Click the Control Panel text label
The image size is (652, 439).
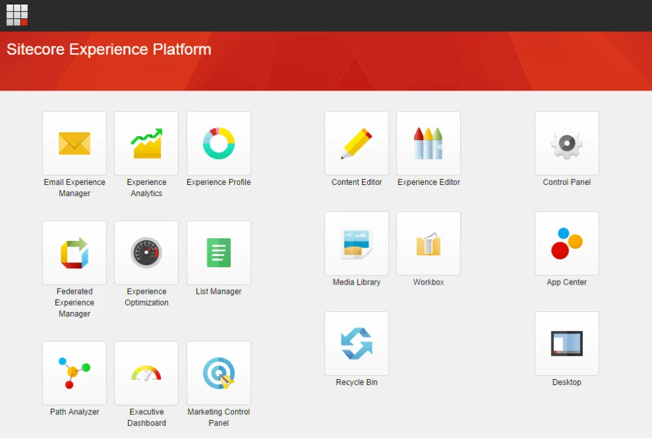(x=566, y=182)
